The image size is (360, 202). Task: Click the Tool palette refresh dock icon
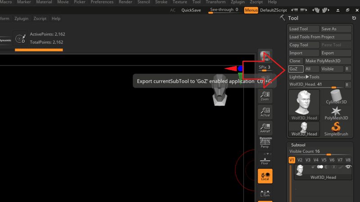tap(354, 18)
